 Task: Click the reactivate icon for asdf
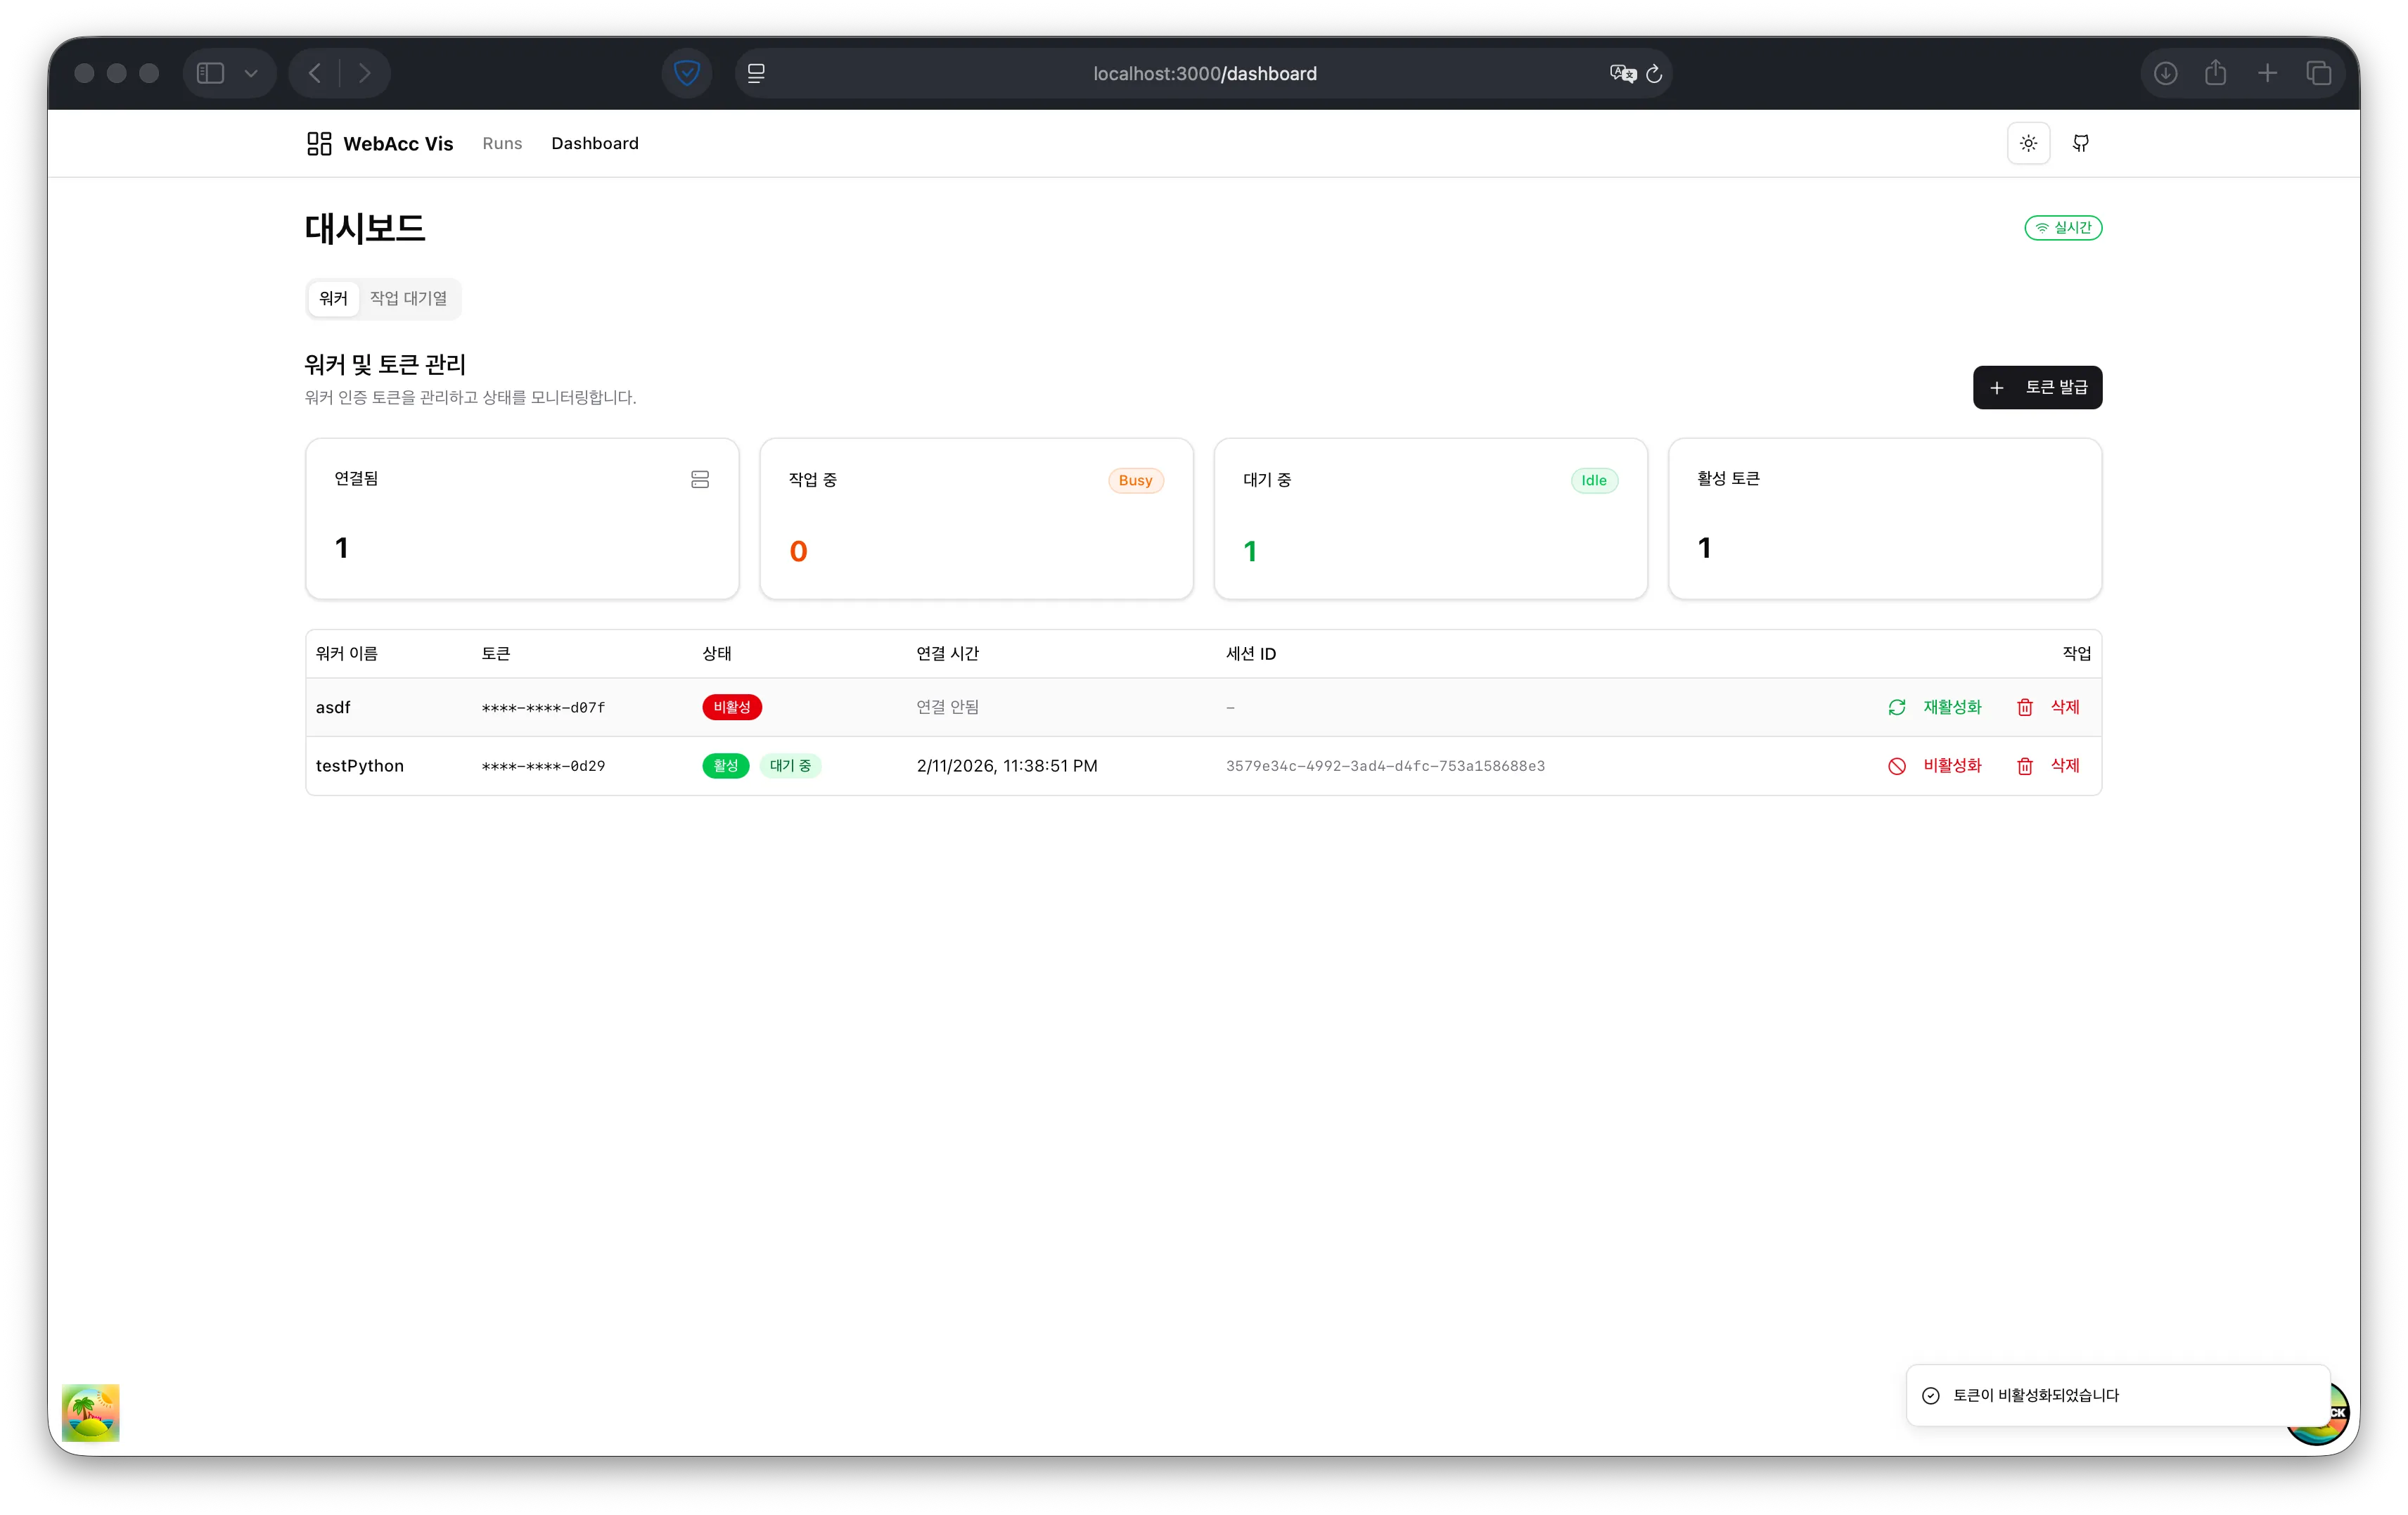pyautogui.click(x=1896, y=707)
